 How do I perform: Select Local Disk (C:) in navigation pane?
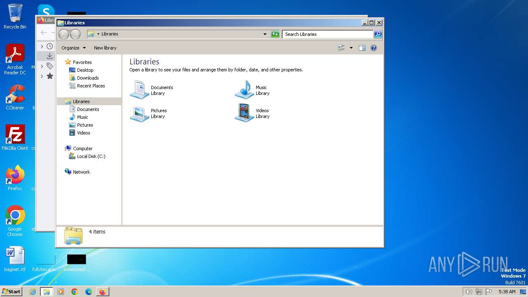pos(91,156)
